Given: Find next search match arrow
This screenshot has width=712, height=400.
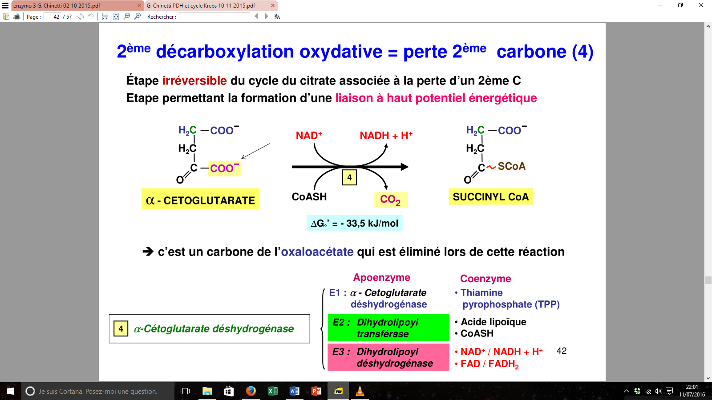Looking at the screenshot, I should pos(267,16).
